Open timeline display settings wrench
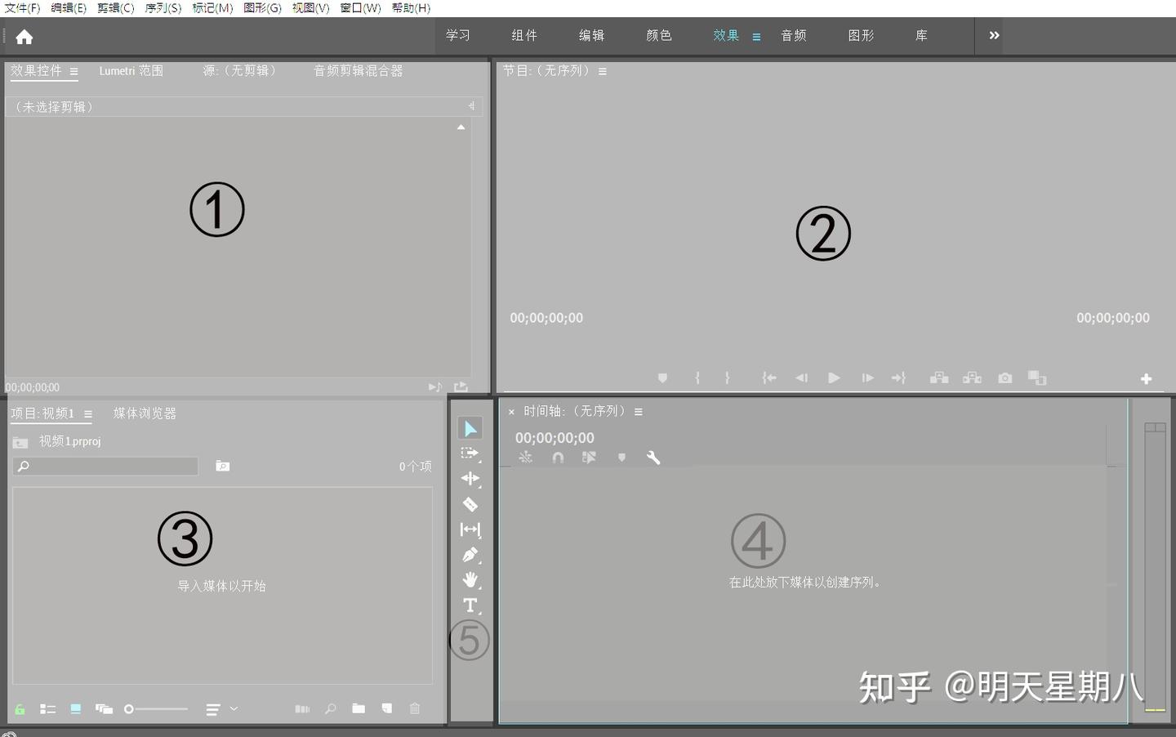The image size is (1176, 737). point(653,458)
